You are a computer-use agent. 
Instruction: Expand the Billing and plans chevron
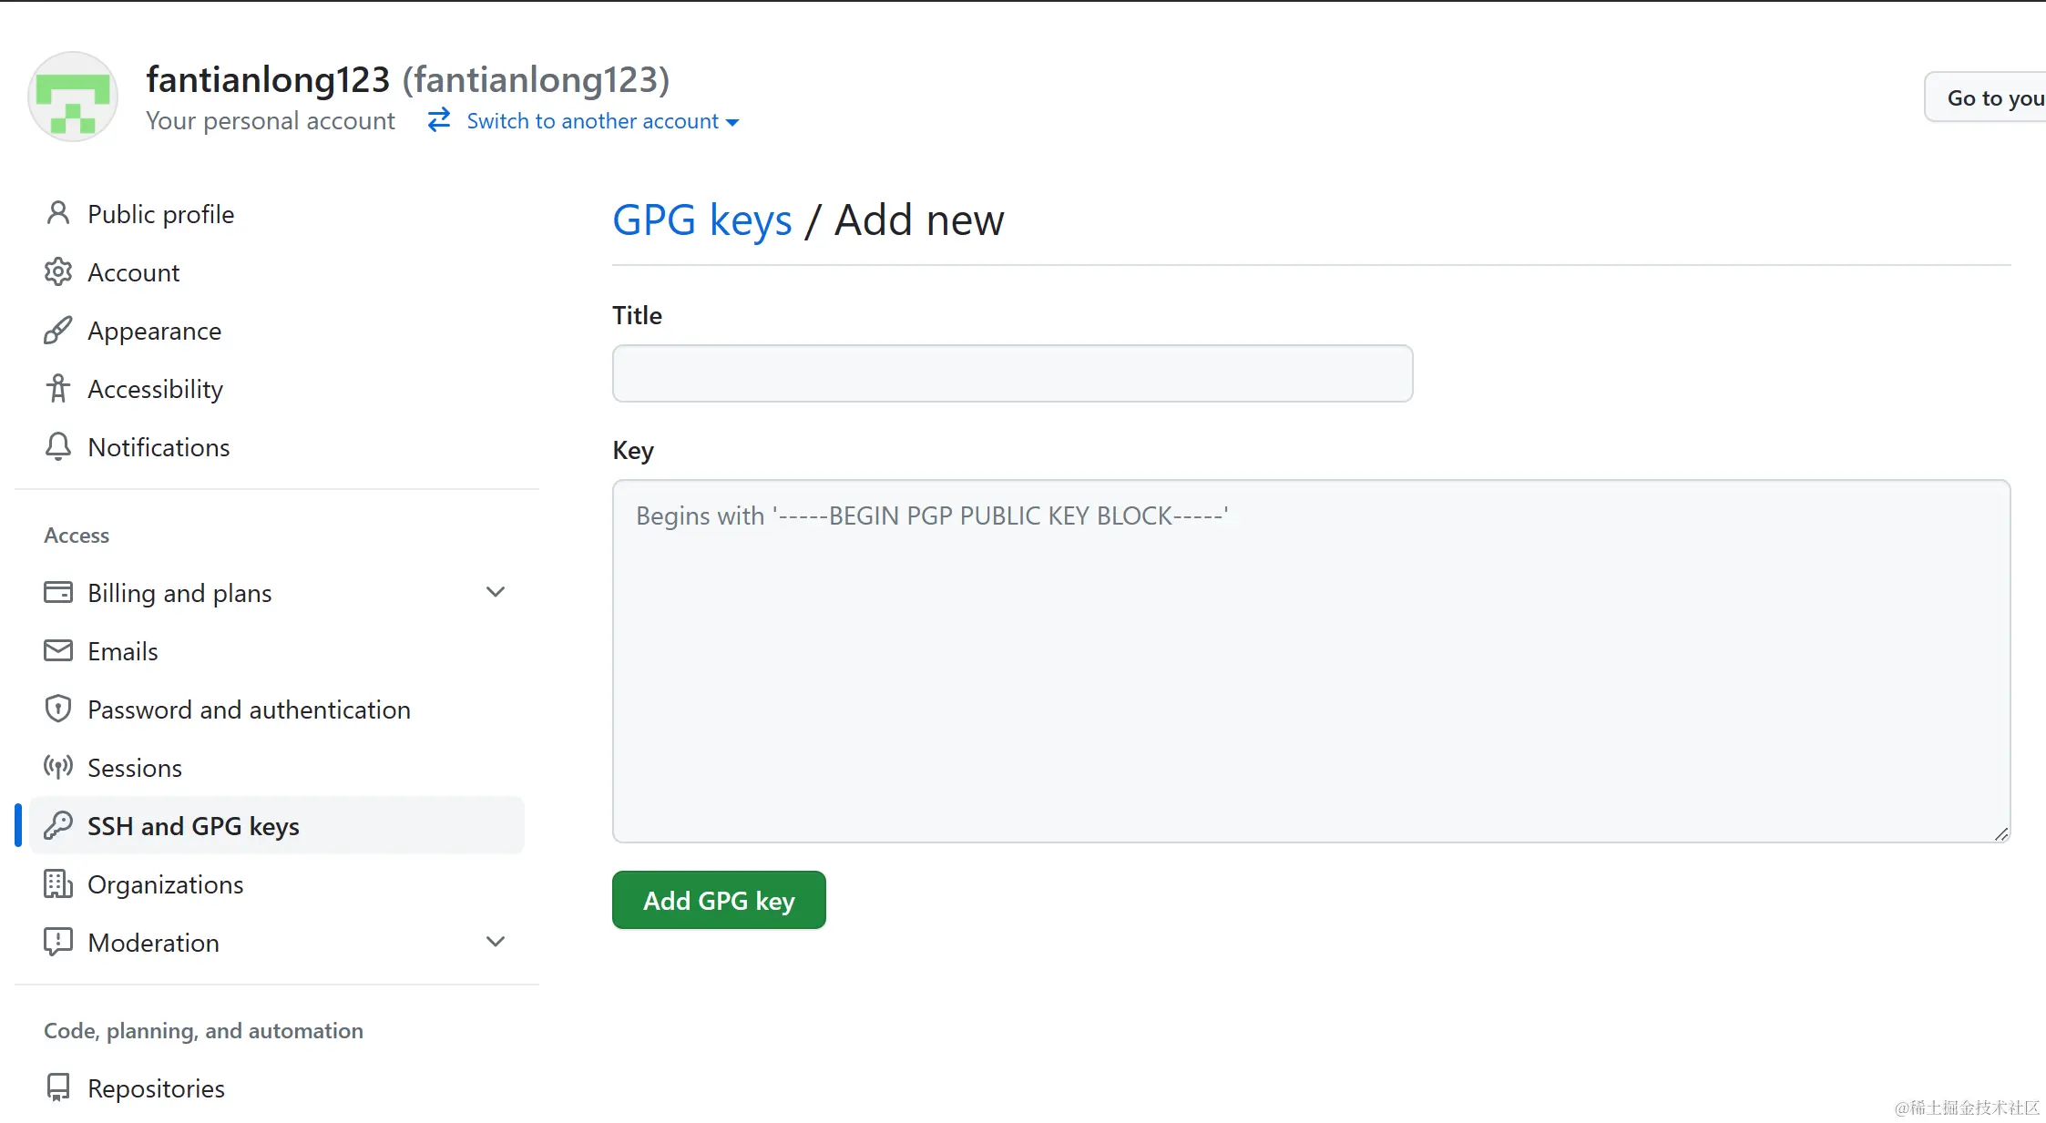[x=496, y=592]
